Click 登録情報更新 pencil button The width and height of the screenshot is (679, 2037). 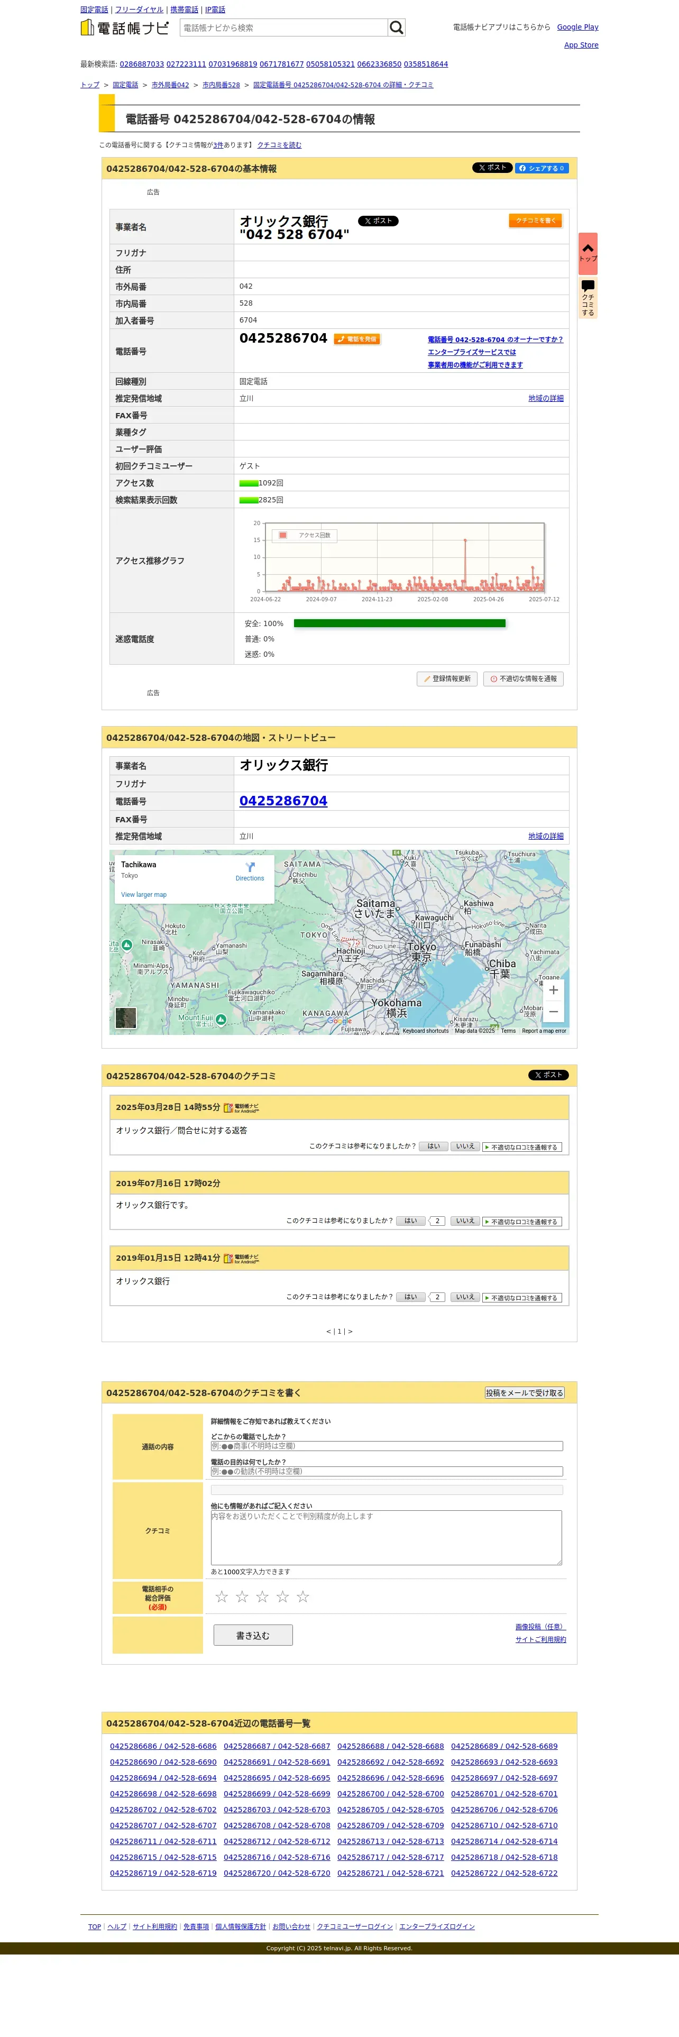click(447, 678)
